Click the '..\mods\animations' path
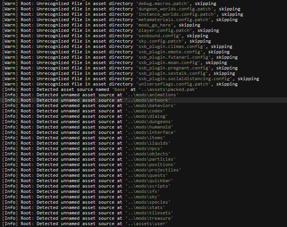 [152, 95]
